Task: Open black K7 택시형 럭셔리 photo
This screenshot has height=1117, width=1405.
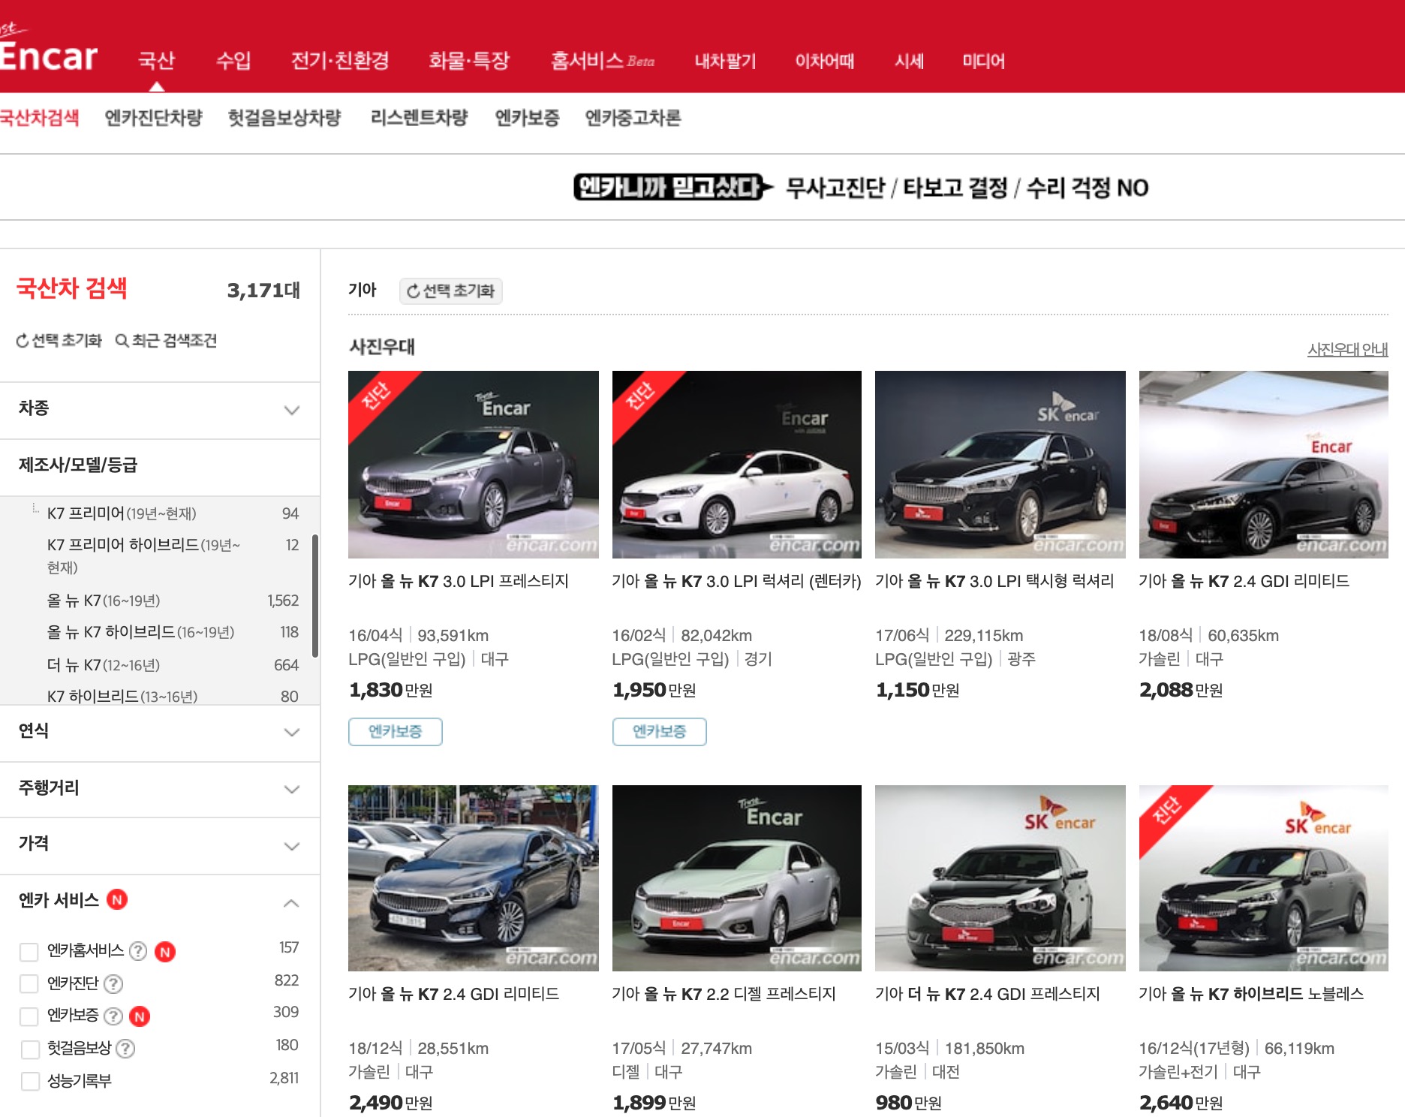Action: coord(1000,465)
